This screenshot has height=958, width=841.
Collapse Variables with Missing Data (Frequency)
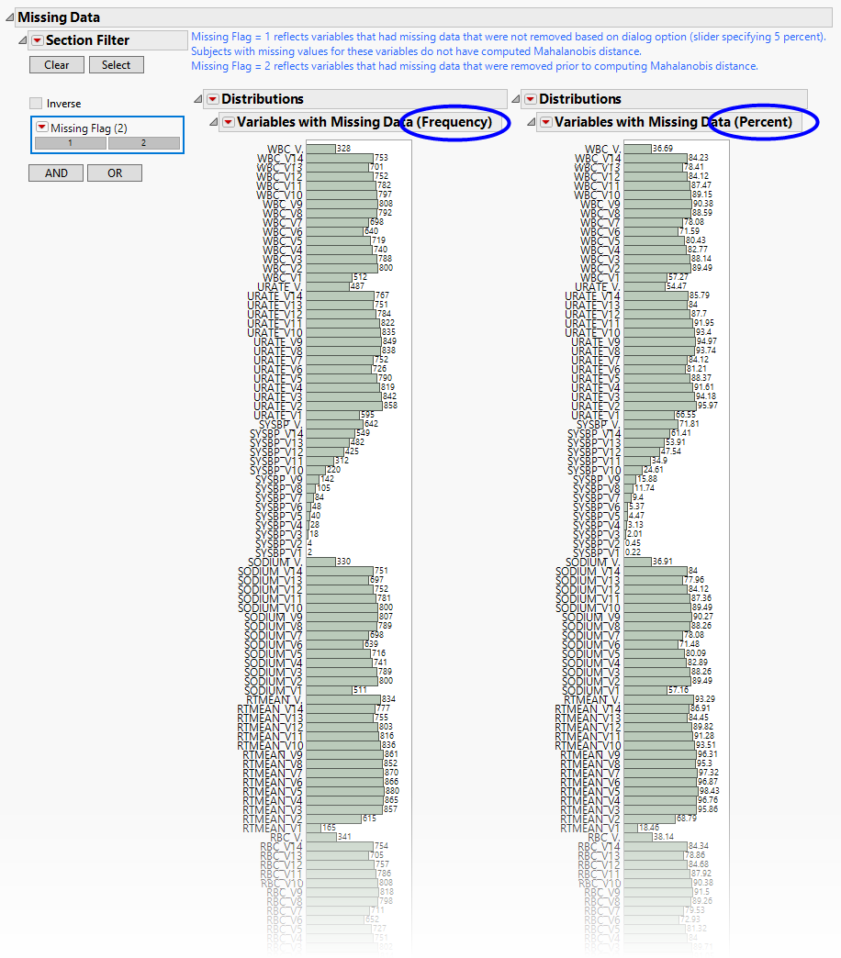(x=213, y=122)
